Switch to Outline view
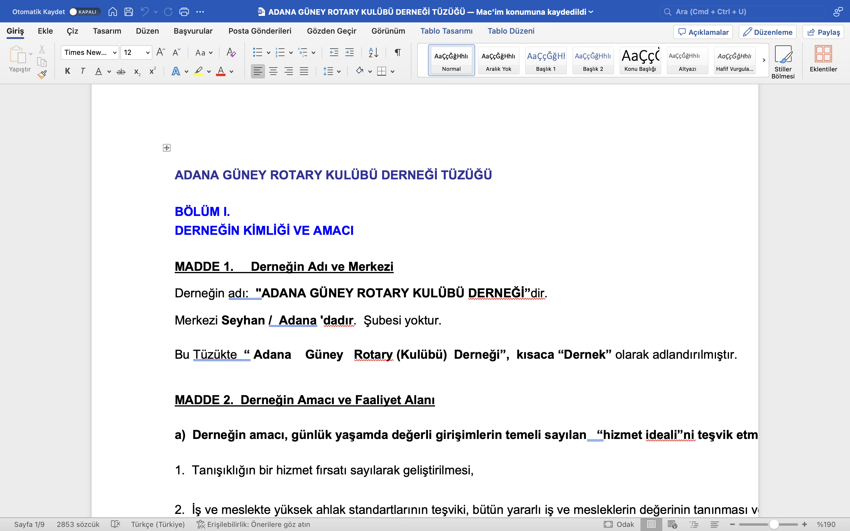The image size is (850, 531). click(694, 524)
